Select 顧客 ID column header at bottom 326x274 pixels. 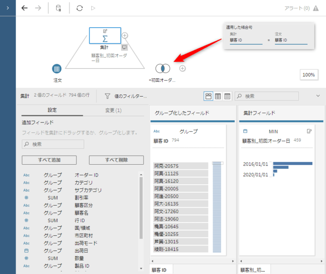(161, 270)
